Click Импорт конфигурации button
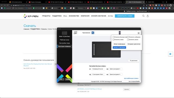This screenshot has height=98, width=174. point(119,44)
